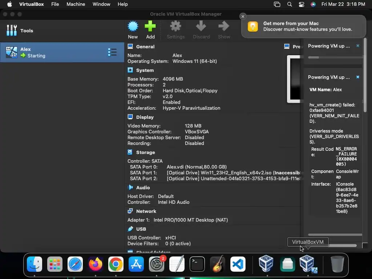Open System Settings from the Dock
This screenshot has height=279, width=372.
point(156,264)
